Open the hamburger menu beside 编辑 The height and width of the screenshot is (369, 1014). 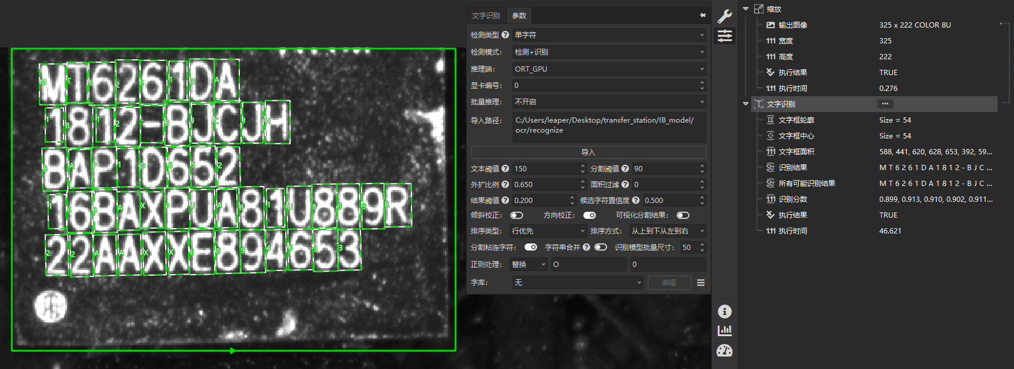tap(701, 283)
